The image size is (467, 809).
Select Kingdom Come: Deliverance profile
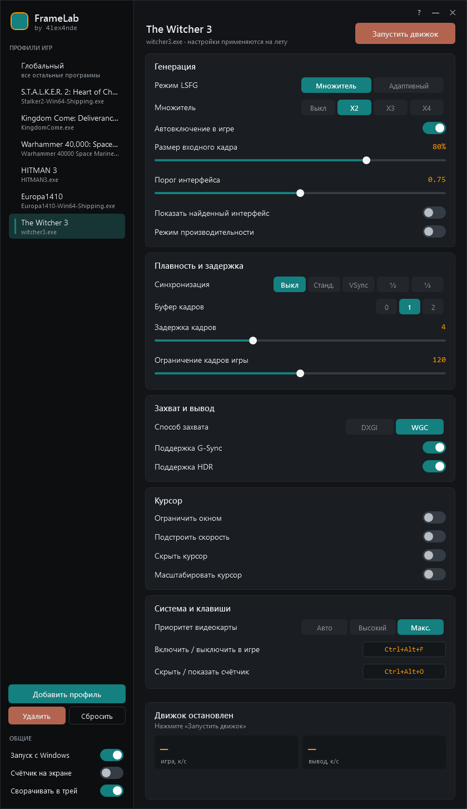point(67,122)
